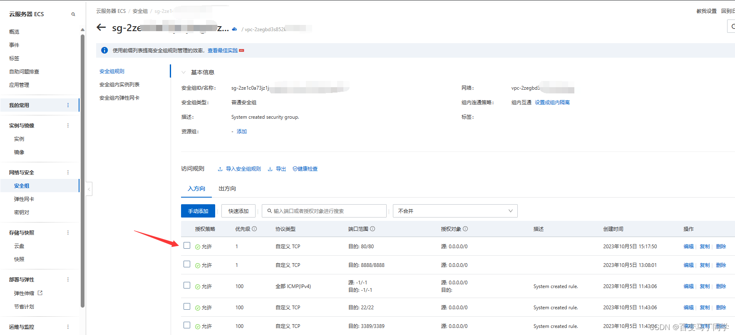
Task: Open the 安全组规则 side tab
Action: (x=112, y=71)
